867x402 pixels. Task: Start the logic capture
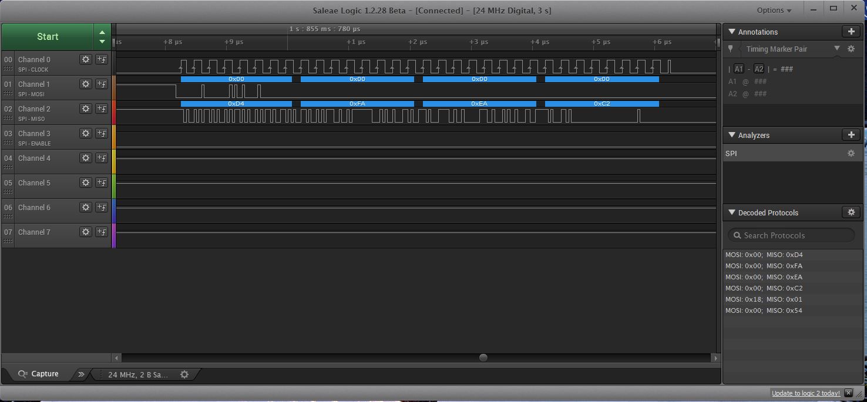48,36
